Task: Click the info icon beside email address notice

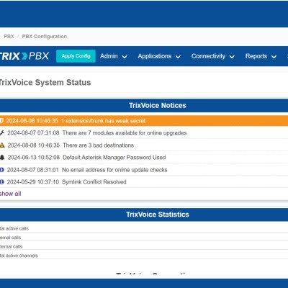Action: (2, 170)
